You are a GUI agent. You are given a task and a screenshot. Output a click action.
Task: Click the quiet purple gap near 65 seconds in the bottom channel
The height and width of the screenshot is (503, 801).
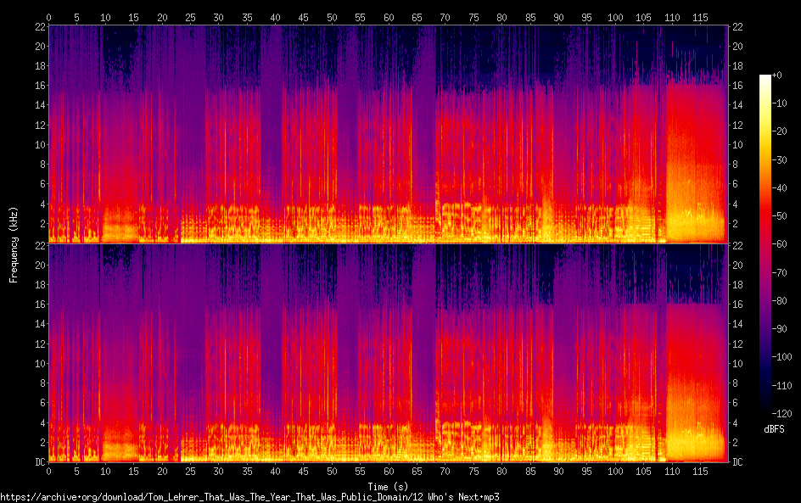[423, 356]
